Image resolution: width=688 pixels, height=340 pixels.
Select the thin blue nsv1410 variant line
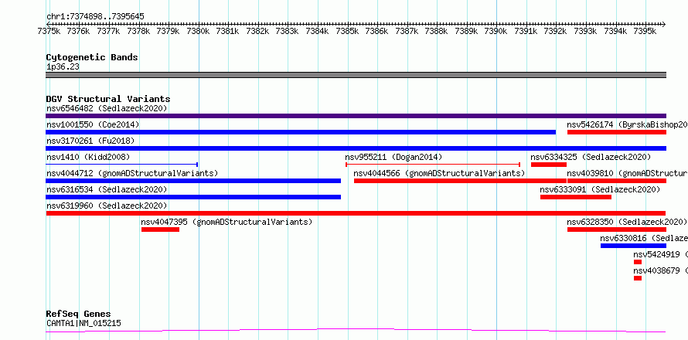pyautogui.click(x=121, y=165)
